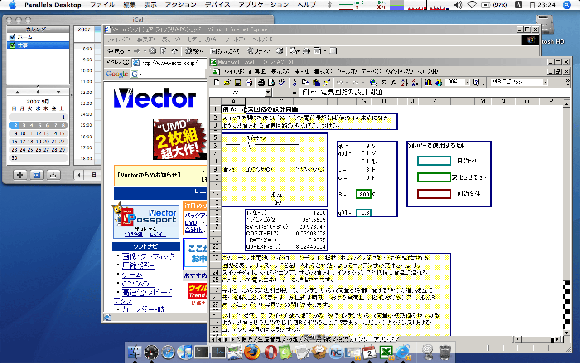Expand Excel toolbar overflow chevron
The image size is (580, 363).
[568, 82]
